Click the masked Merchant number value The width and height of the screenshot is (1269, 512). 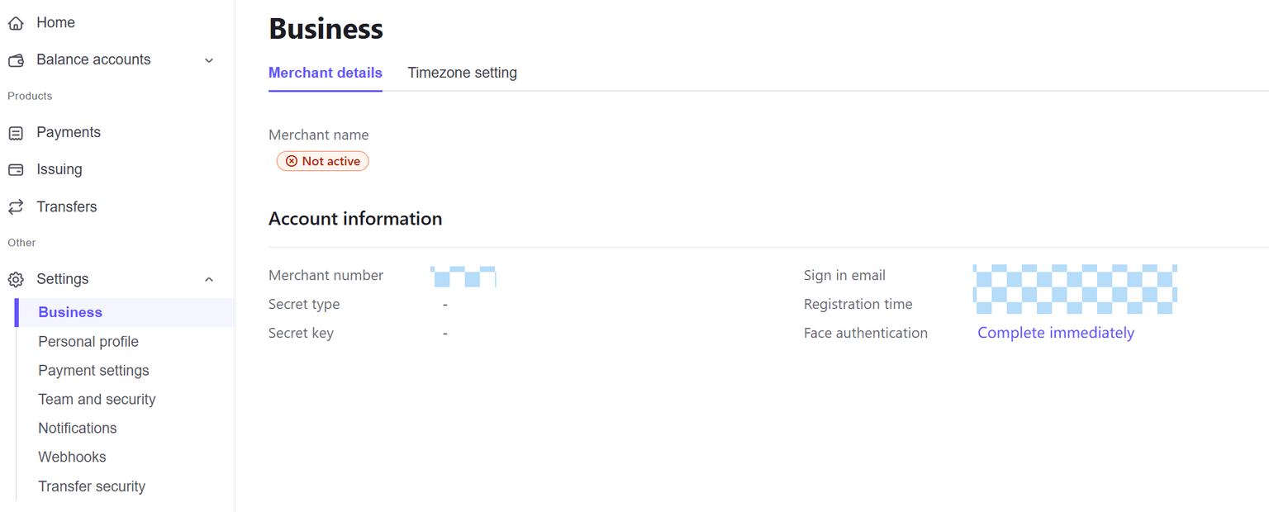(x=463, y=276)
